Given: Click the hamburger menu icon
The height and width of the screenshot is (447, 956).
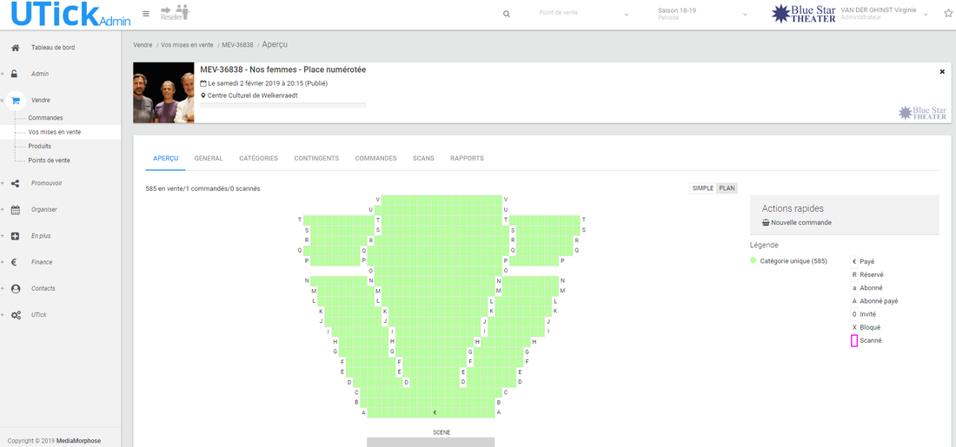Looking at the screenshot, I should pyautogui.click(x=146, y=14).
